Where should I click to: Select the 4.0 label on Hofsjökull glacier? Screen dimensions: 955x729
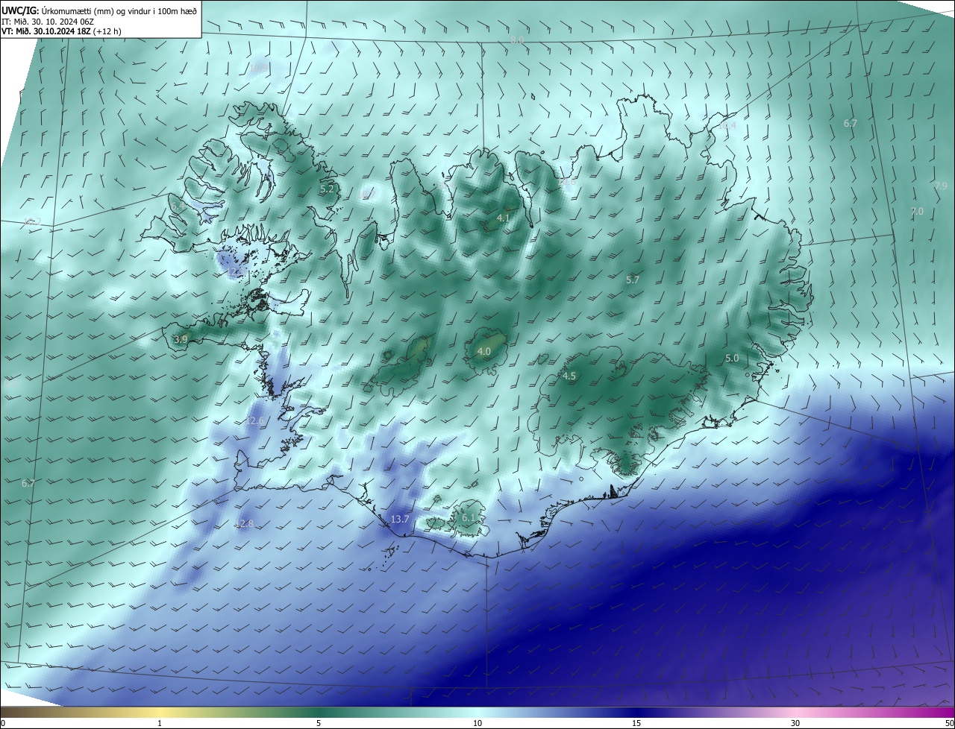(483, 351)
